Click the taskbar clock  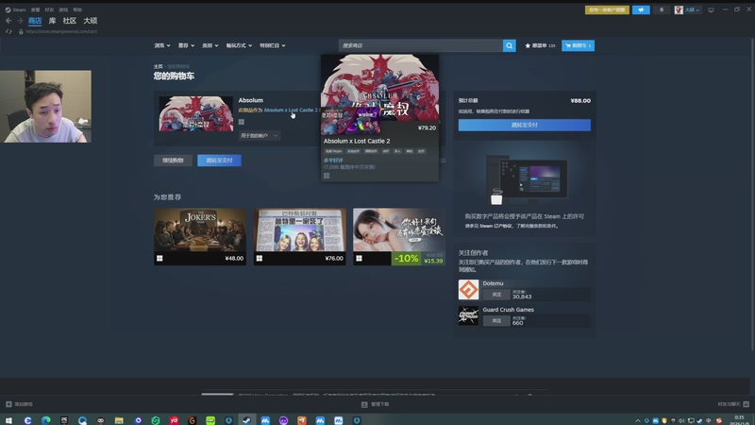[740, 420]
